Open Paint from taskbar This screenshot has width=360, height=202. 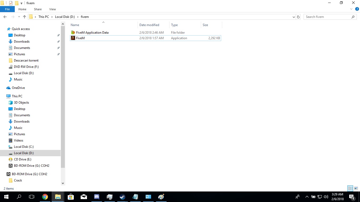point(161,197)
